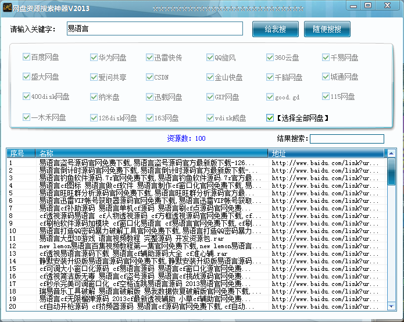The height and width of the screenshot is (322, 404).
Task: Click the results list scroll-up arrow
Action: 391,153
